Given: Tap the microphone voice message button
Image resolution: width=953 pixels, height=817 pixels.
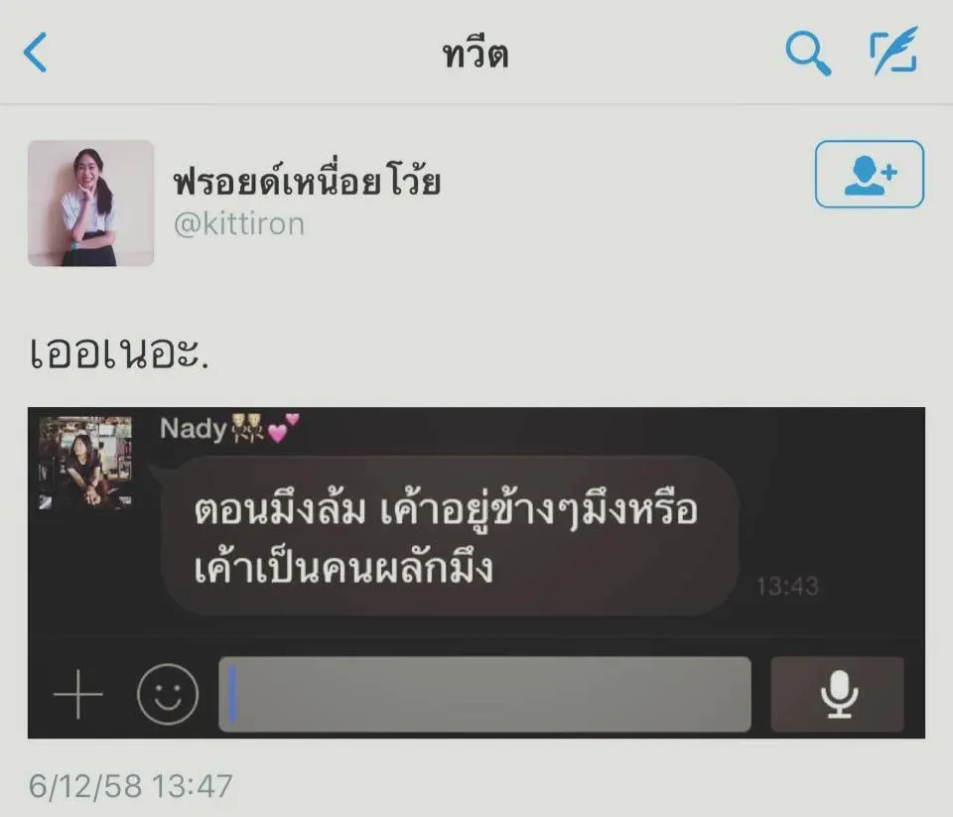Looking at the screenshot, I should [x=838, y=694].
